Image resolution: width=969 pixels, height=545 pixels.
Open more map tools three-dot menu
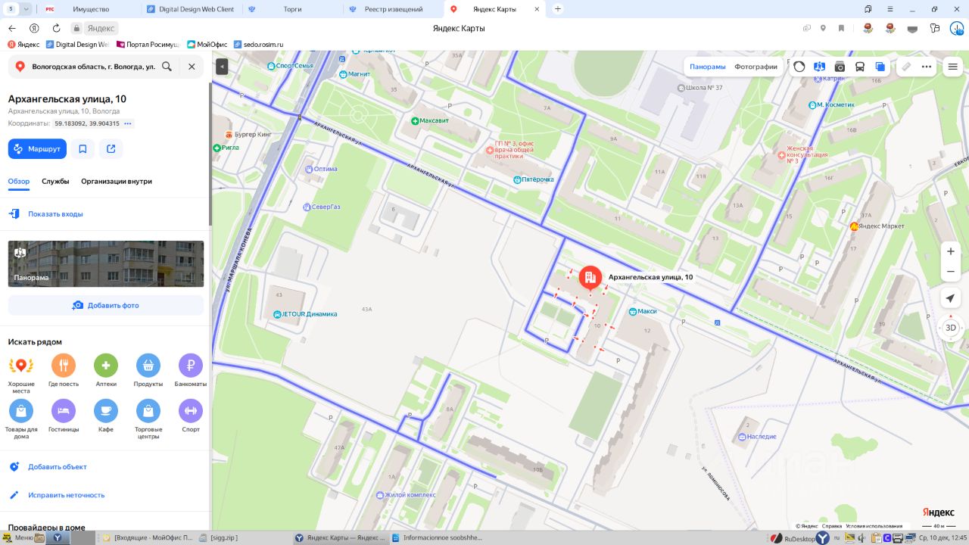click(x=927, y=67)
